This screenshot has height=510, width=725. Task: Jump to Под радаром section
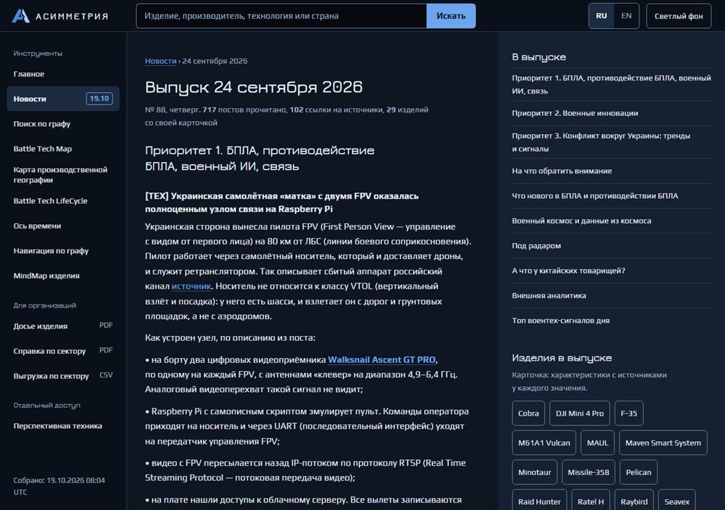tap(612, 246)
